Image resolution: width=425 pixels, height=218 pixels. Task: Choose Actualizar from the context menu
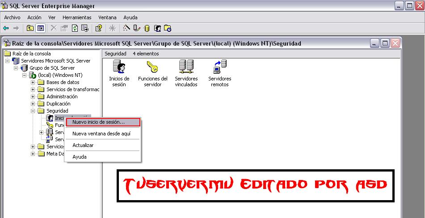point(102,145)
